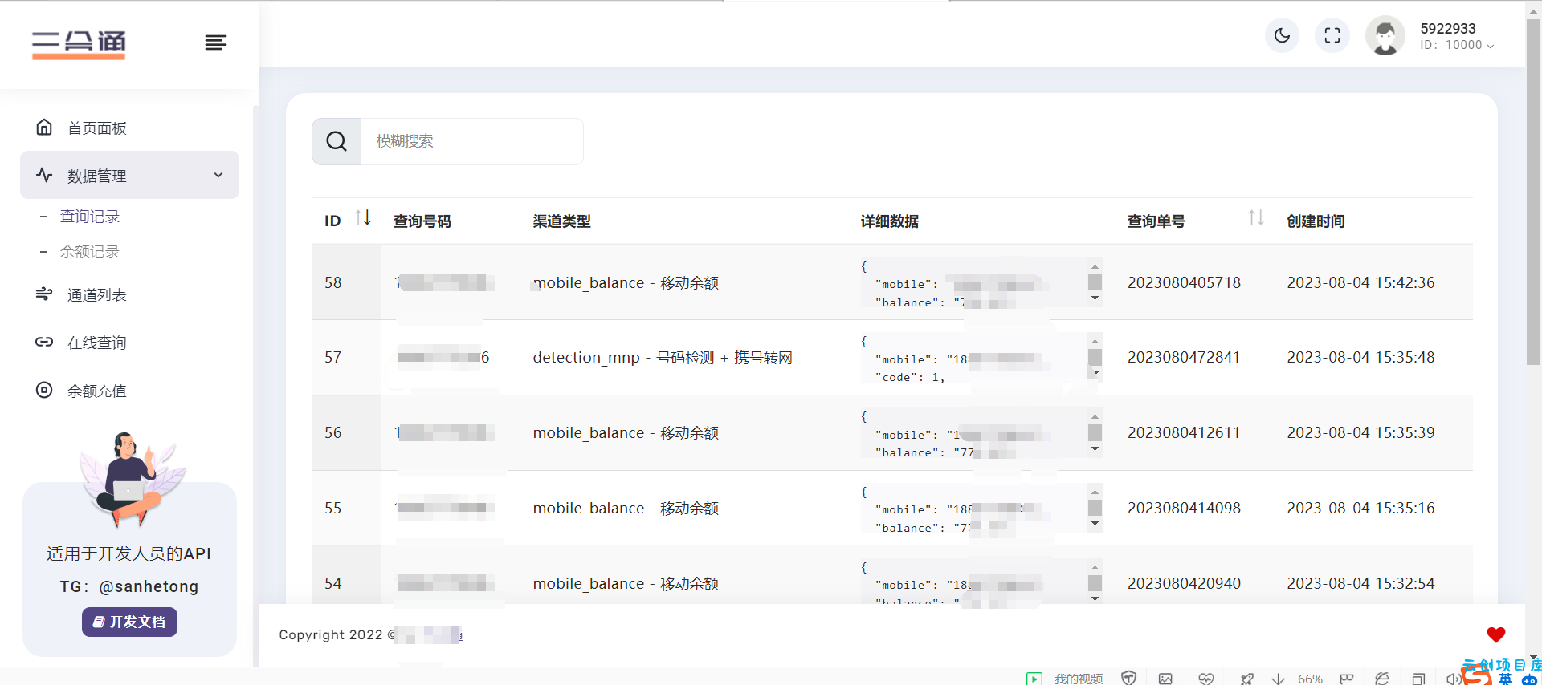The image size is (1542, 685).
Task: Click the search magnifier icon
Action: click(x=337, y=141)
